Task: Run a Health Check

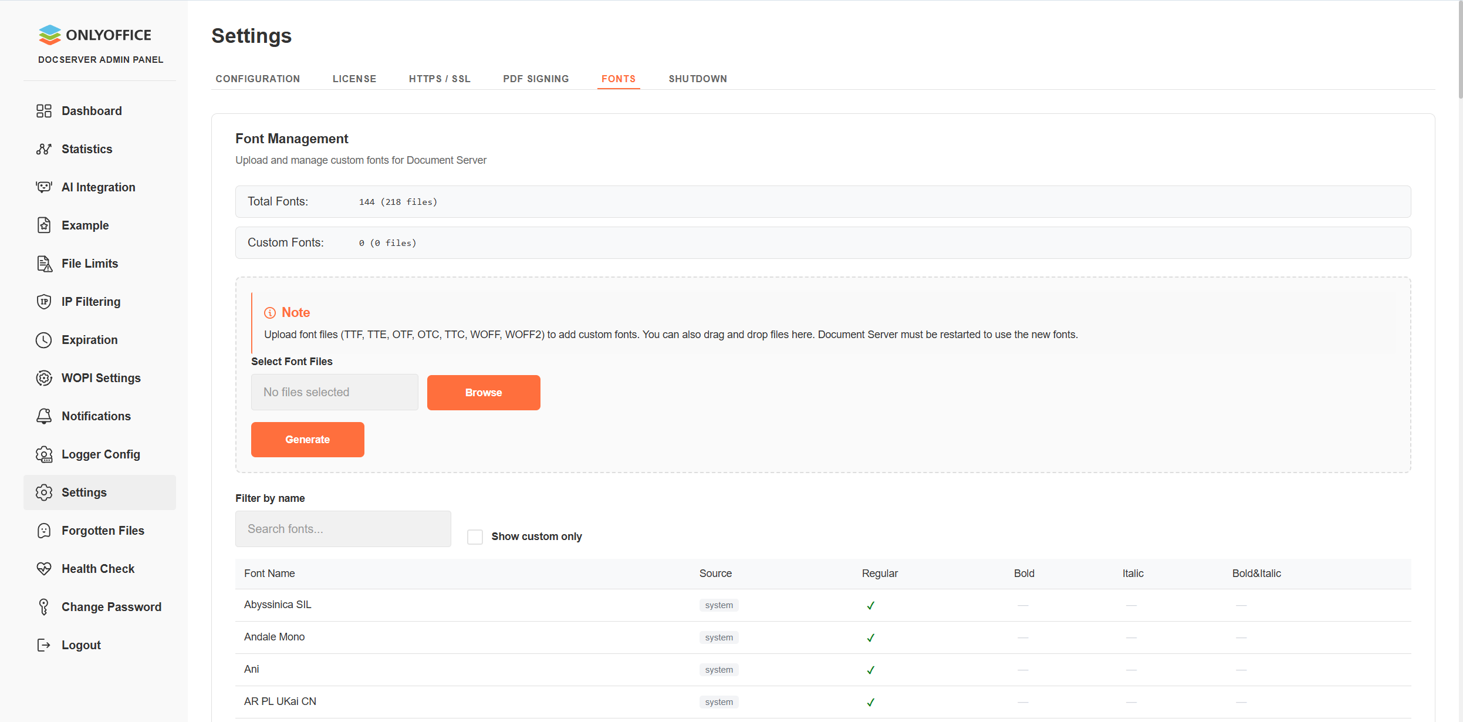Action: coord(98,568)
